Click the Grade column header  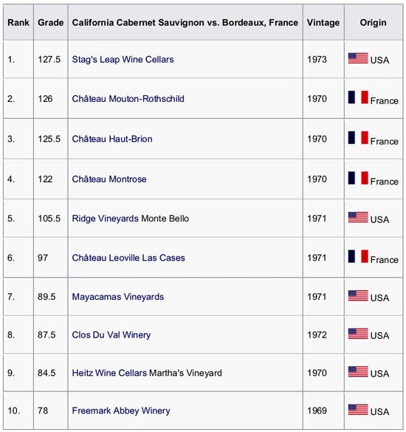pyautogui.click(x=51, y=22)
